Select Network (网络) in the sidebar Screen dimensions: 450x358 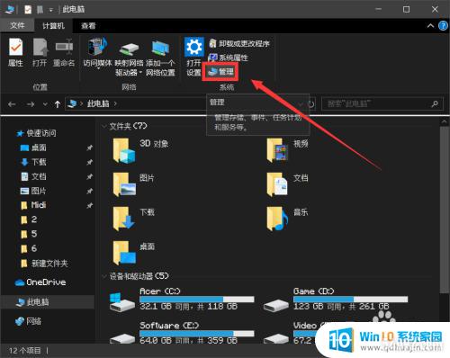point(28,321)
